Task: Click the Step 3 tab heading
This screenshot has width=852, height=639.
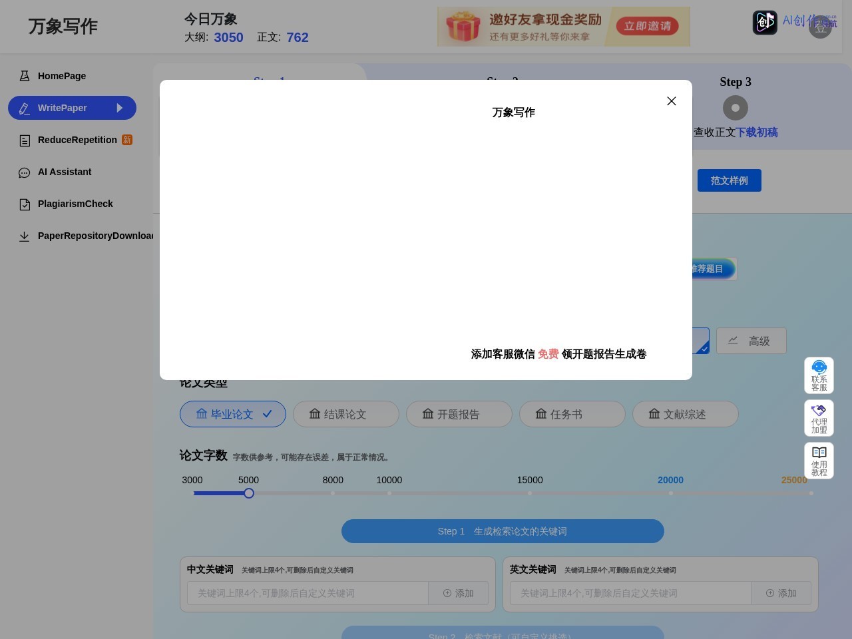Action: click(x=736, y=82)
